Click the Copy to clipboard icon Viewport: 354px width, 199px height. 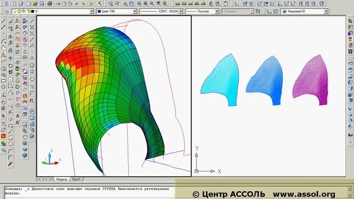[x=64, y=4]
